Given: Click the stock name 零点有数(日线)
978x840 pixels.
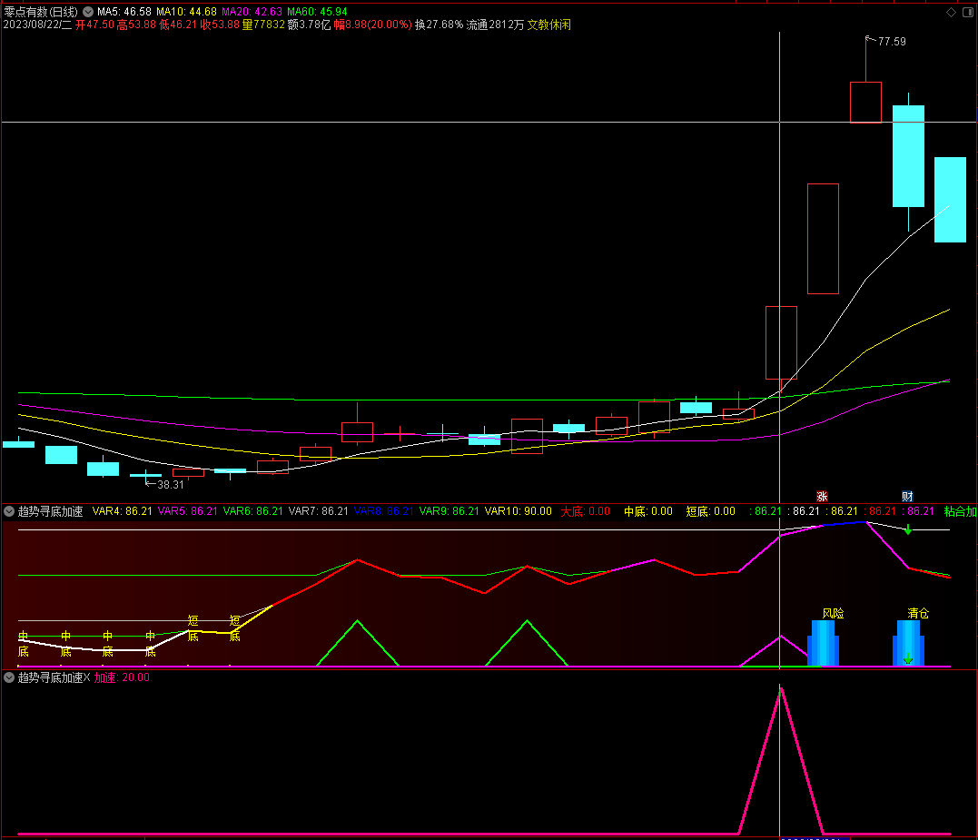Looking at the screenshot, I should pyautogui.click(x=41, y=11).
